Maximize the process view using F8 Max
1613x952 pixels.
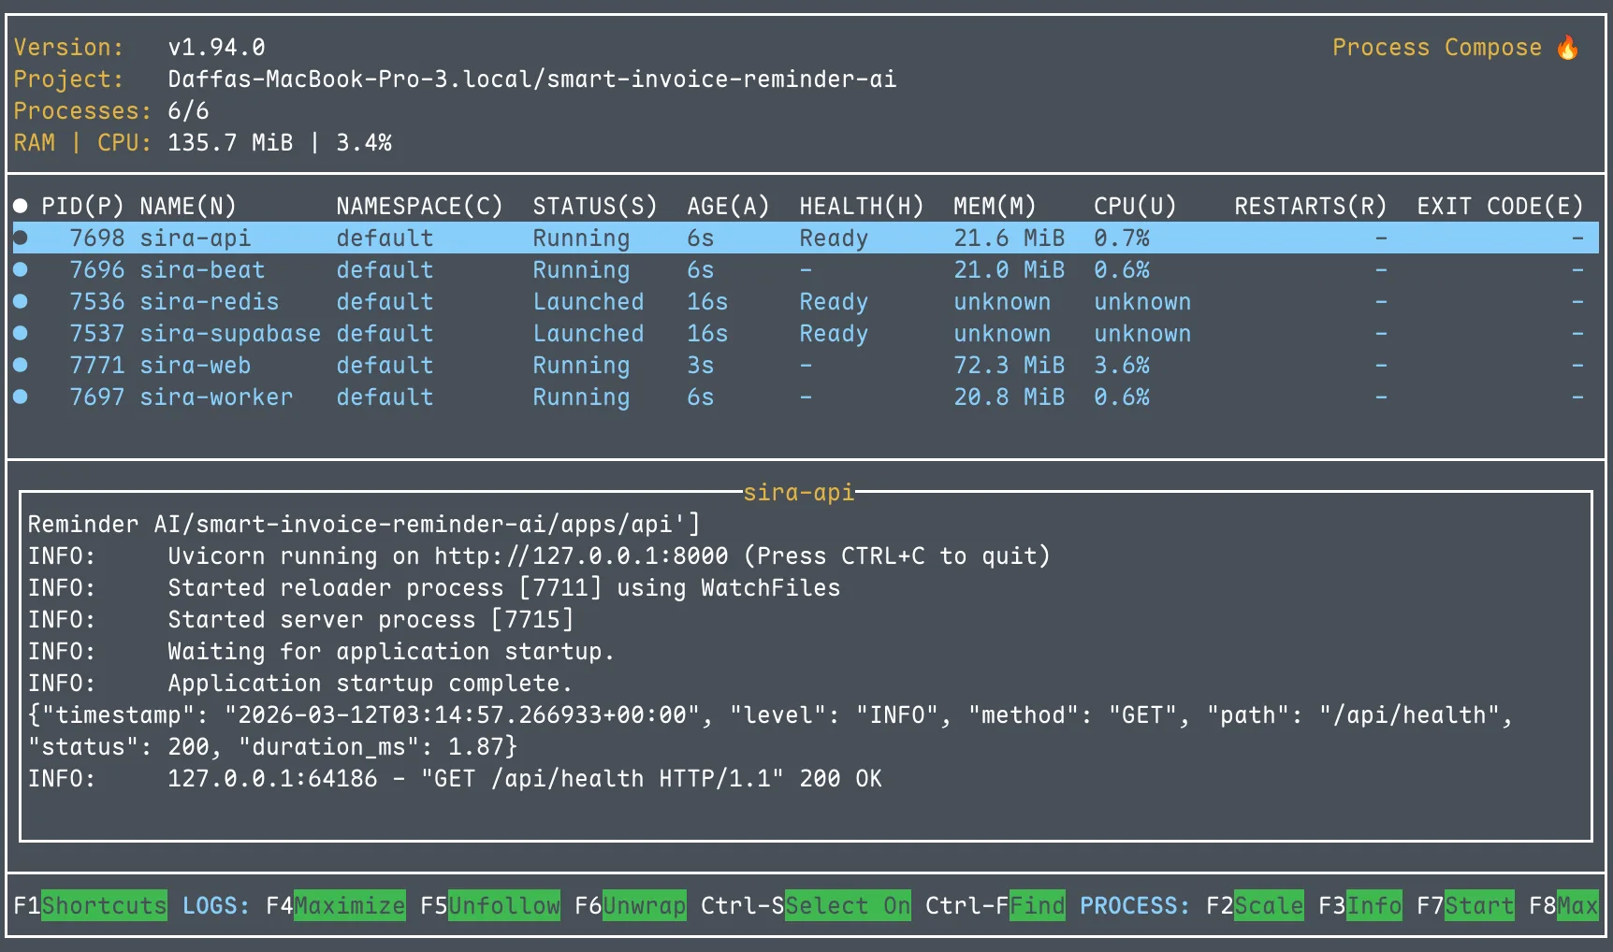(1576, 905)
